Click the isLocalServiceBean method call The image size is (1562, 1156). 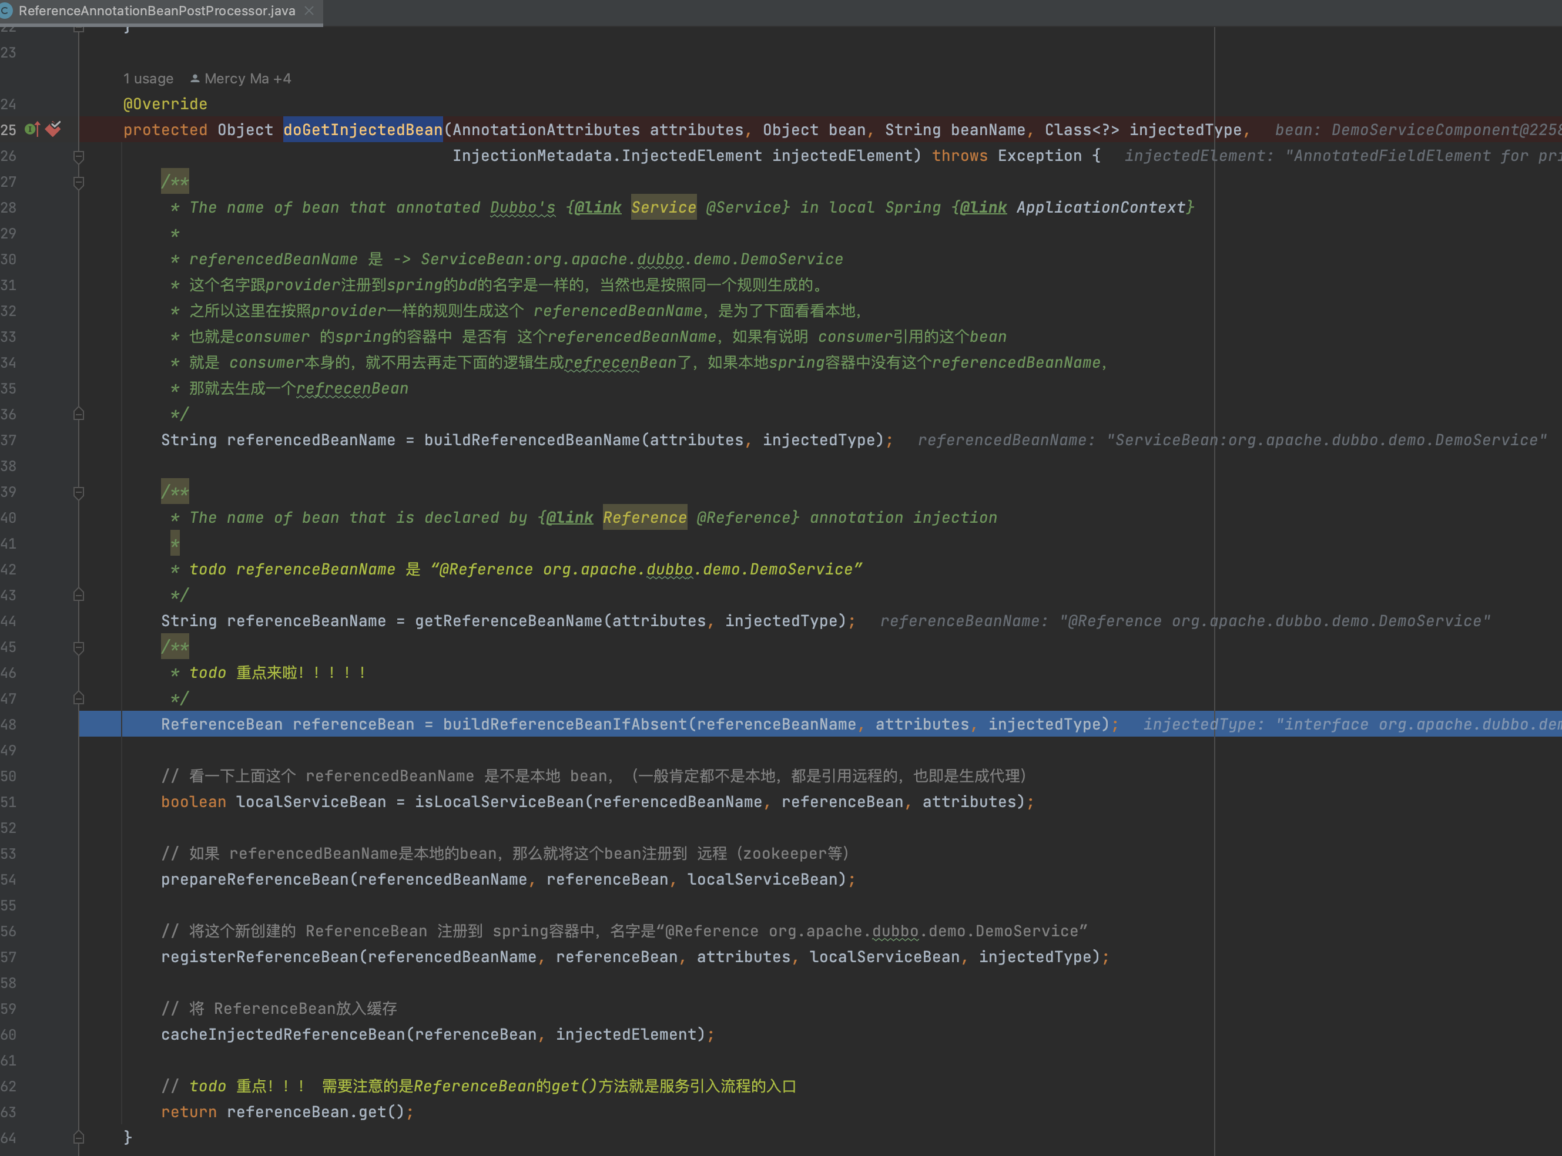(499, 801)
